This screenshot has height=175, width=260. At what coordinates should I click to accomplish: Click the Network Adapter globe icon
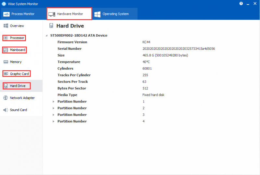coord(6,98)
